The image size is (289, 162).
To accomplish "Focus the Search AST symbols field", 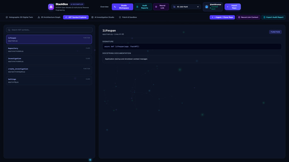I will [49, 30].
